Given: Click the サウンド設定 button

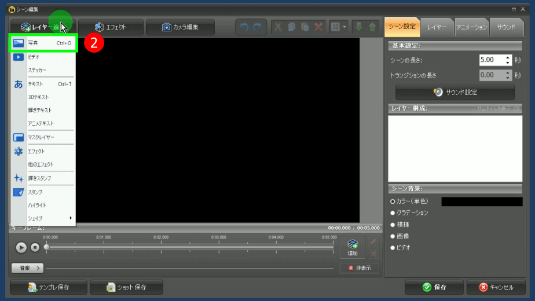Looking at the screenshot, I should tap(455, 92).
